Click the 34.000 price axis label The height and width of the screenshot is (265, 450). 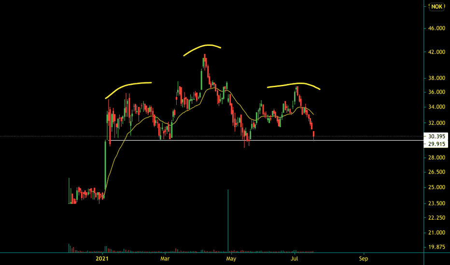436,107
